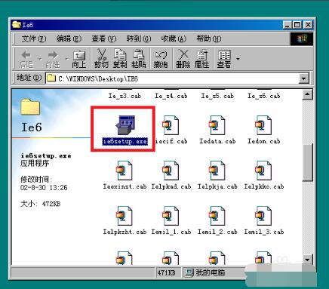The image size is (329, 289).
Task: Click the Ie_s3.cab file name
Action: (x=125, y=96)
